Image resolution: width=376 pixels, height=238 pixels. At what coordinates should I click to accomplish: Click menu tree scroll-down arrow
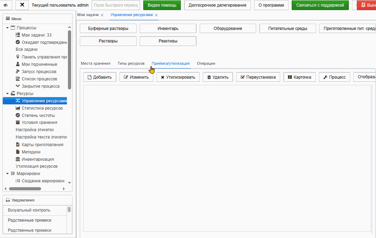tap(70, 183)
